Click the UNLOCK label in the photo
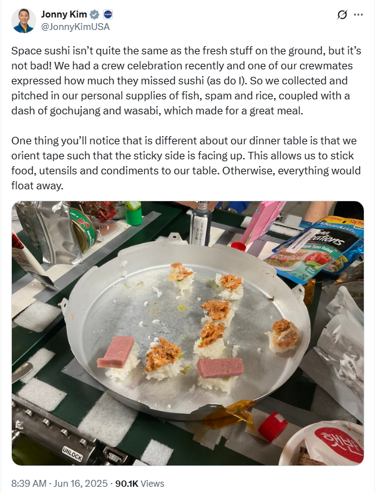375x493 pixels. (72, 453)
